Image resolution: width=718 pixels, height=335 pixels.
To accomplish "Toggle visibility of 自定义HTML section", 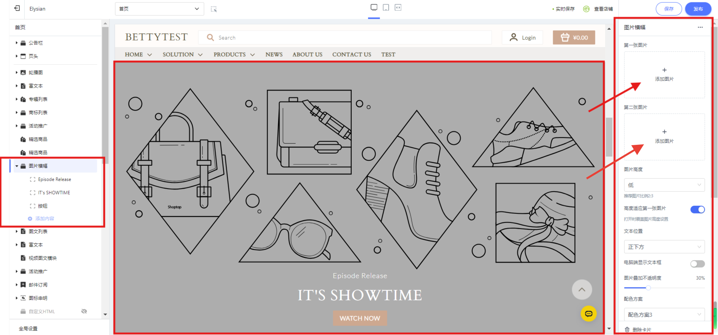I will (84, 311).
